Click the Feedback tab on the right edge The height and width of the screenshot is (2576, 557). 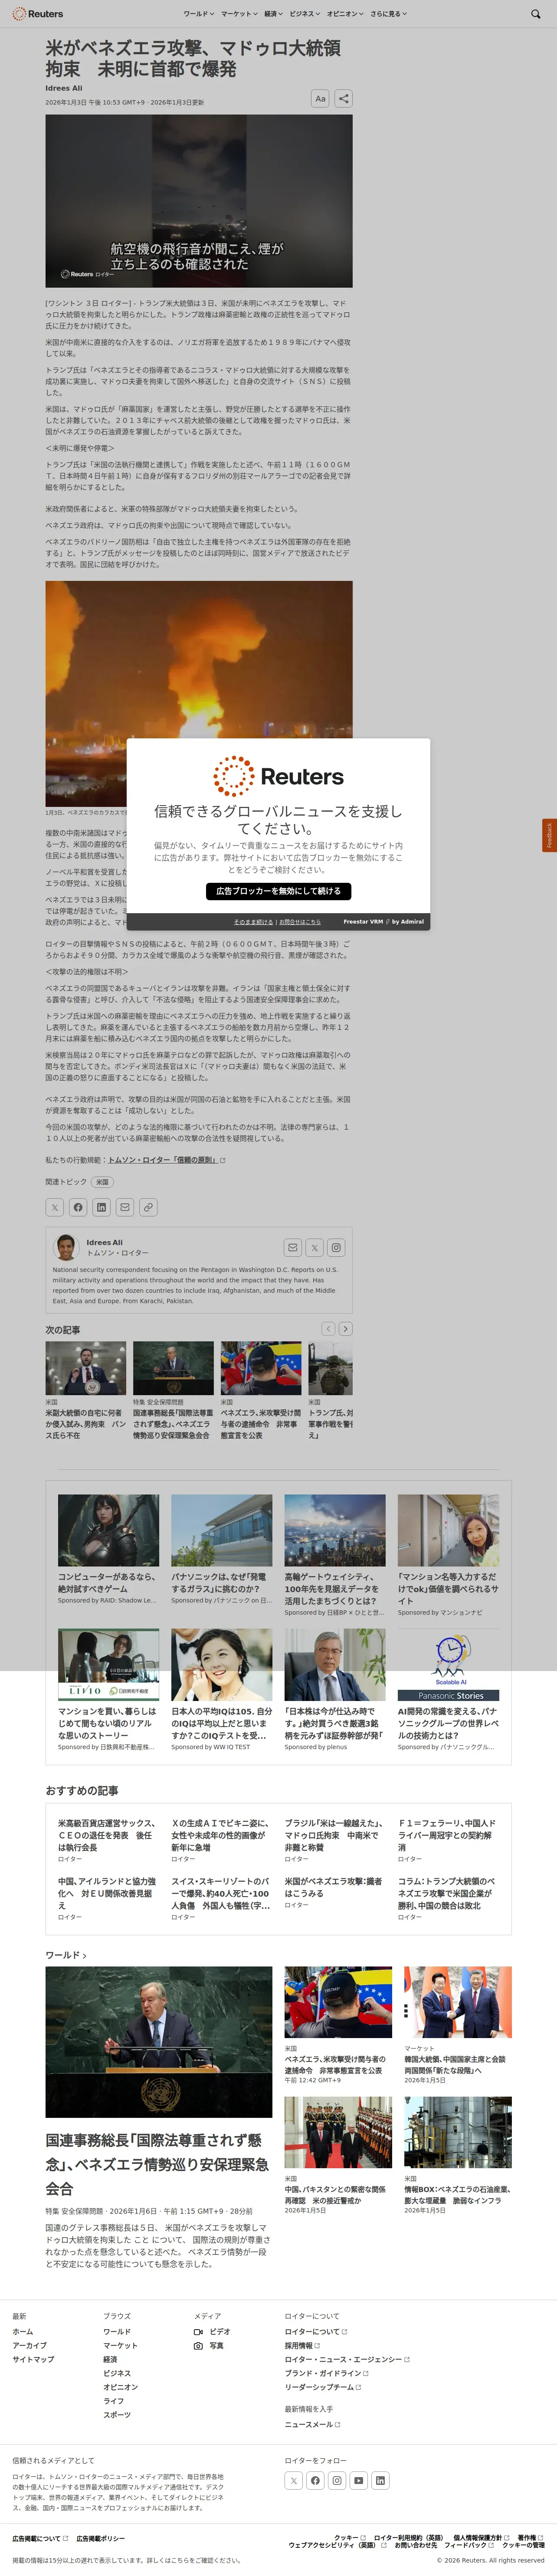[549, 835]
